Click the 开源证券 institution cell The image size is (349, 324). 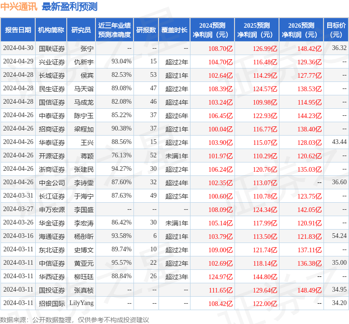point(52,156)
